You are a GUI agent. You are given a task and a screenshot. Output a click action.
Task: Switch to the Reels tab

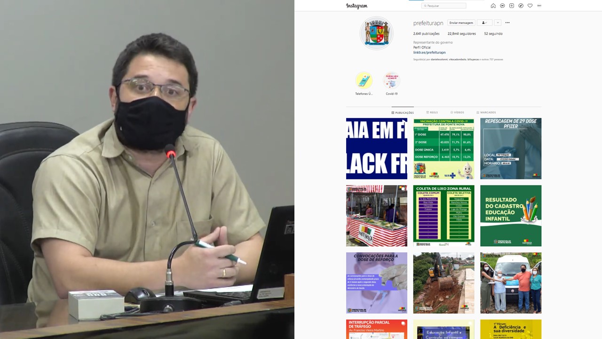click(432, 113)
